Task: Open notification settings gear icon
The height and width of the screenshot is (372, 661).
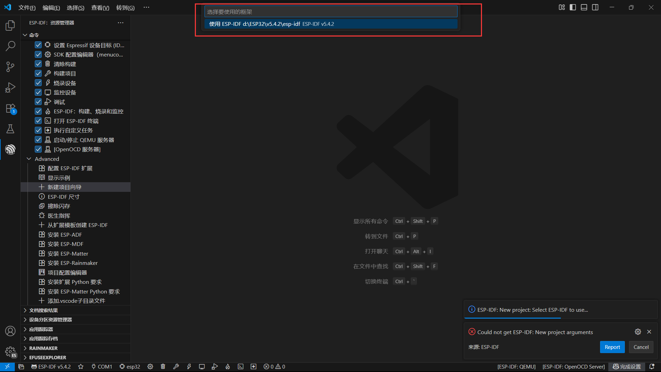Action: [x=638, y=332]
